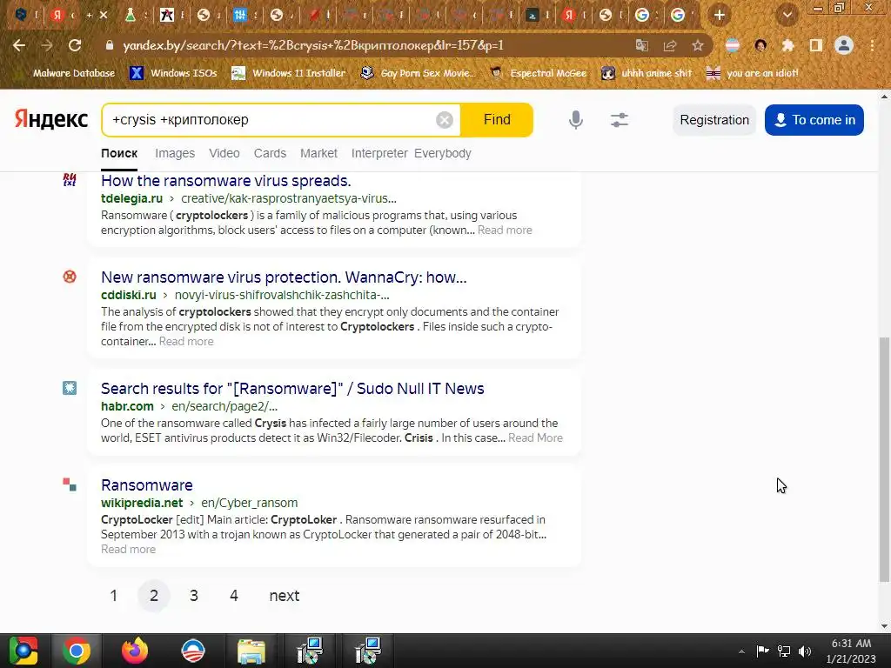
Task: Share this page from the address bar
Action: click(670, 45)
